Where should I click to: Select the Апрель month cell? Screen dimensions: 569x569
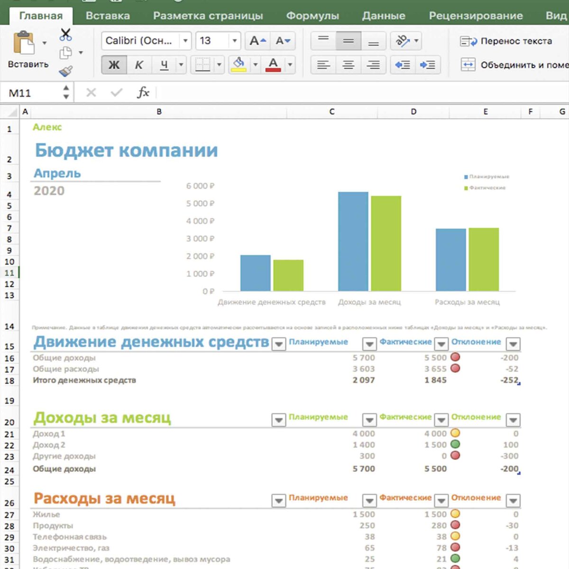tap(57, 173)
